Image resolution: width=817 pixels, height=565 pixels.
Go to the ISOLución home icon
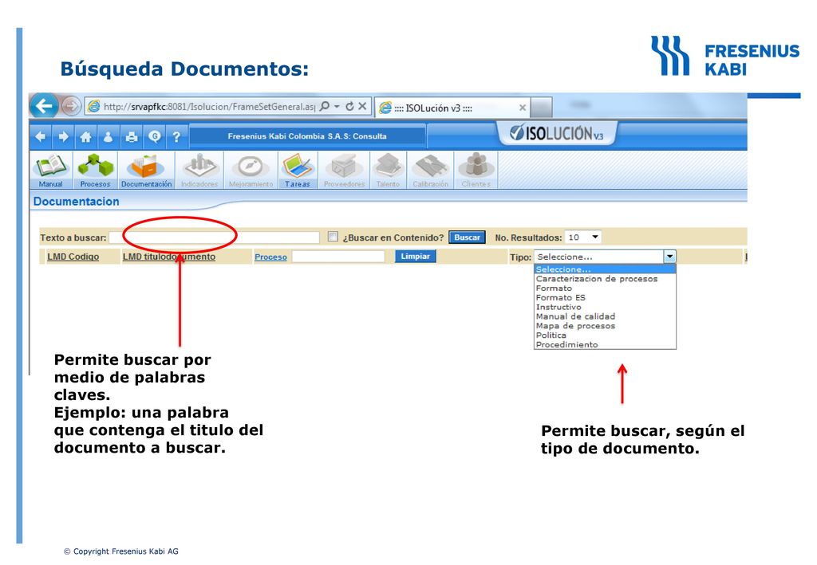point(86,136)
